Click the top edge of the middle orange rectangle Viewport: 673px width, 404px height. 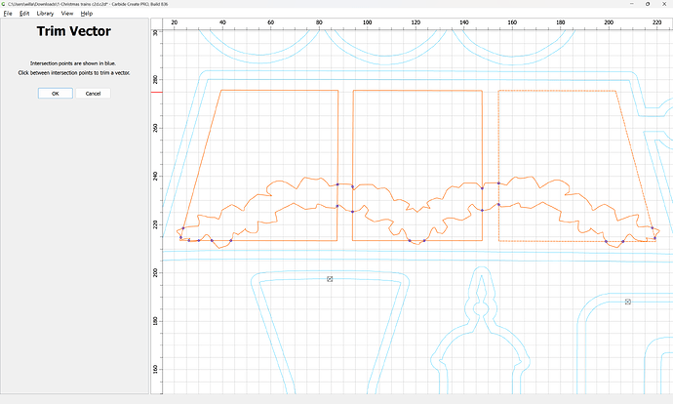click(417, 91)
